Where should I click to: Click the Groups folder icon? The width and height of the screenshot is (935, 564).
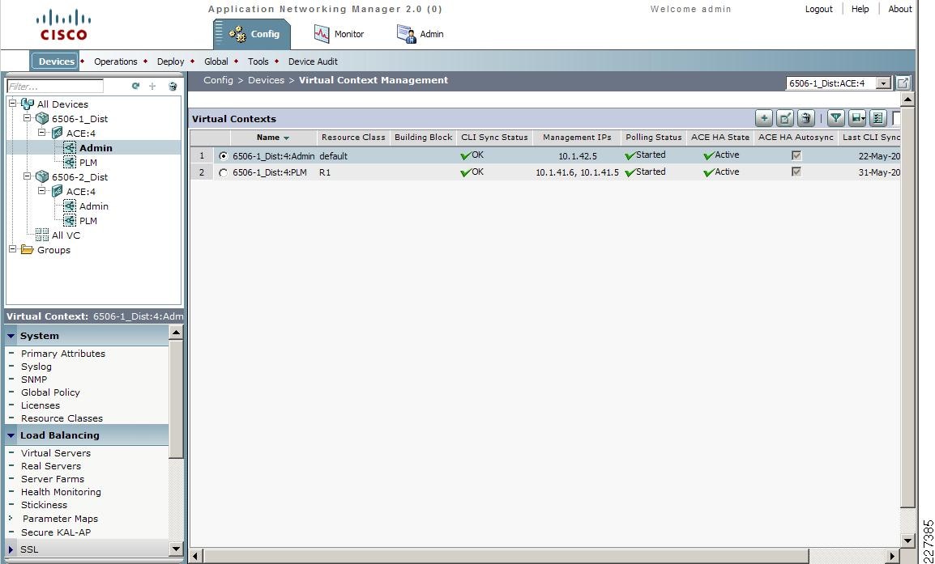click(x=28, y=249)
